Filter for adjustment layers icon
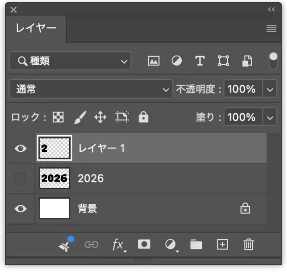The height and width of the screenshot is (272, 287). (x=177, y=61)
